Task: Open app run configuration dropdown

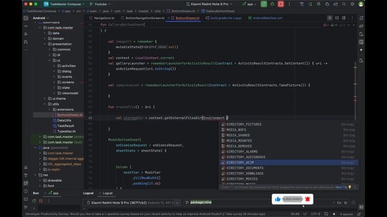Action: tap(249, 4)
